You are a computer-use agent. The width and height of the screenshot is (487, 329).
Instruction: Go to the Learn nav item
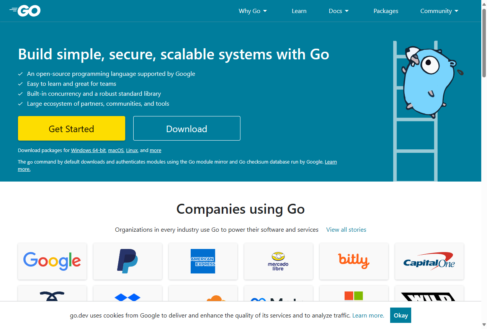(299, 11)
